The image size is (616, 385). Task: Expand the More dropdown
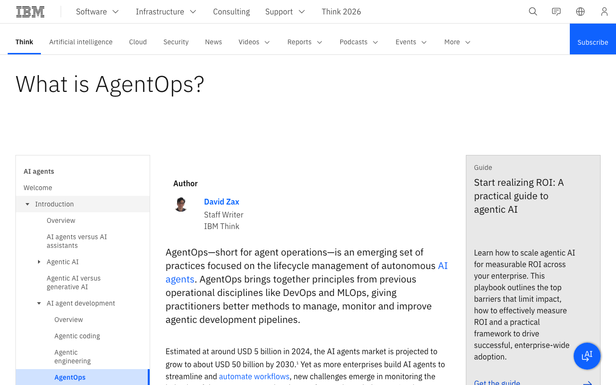coord(457,42)
